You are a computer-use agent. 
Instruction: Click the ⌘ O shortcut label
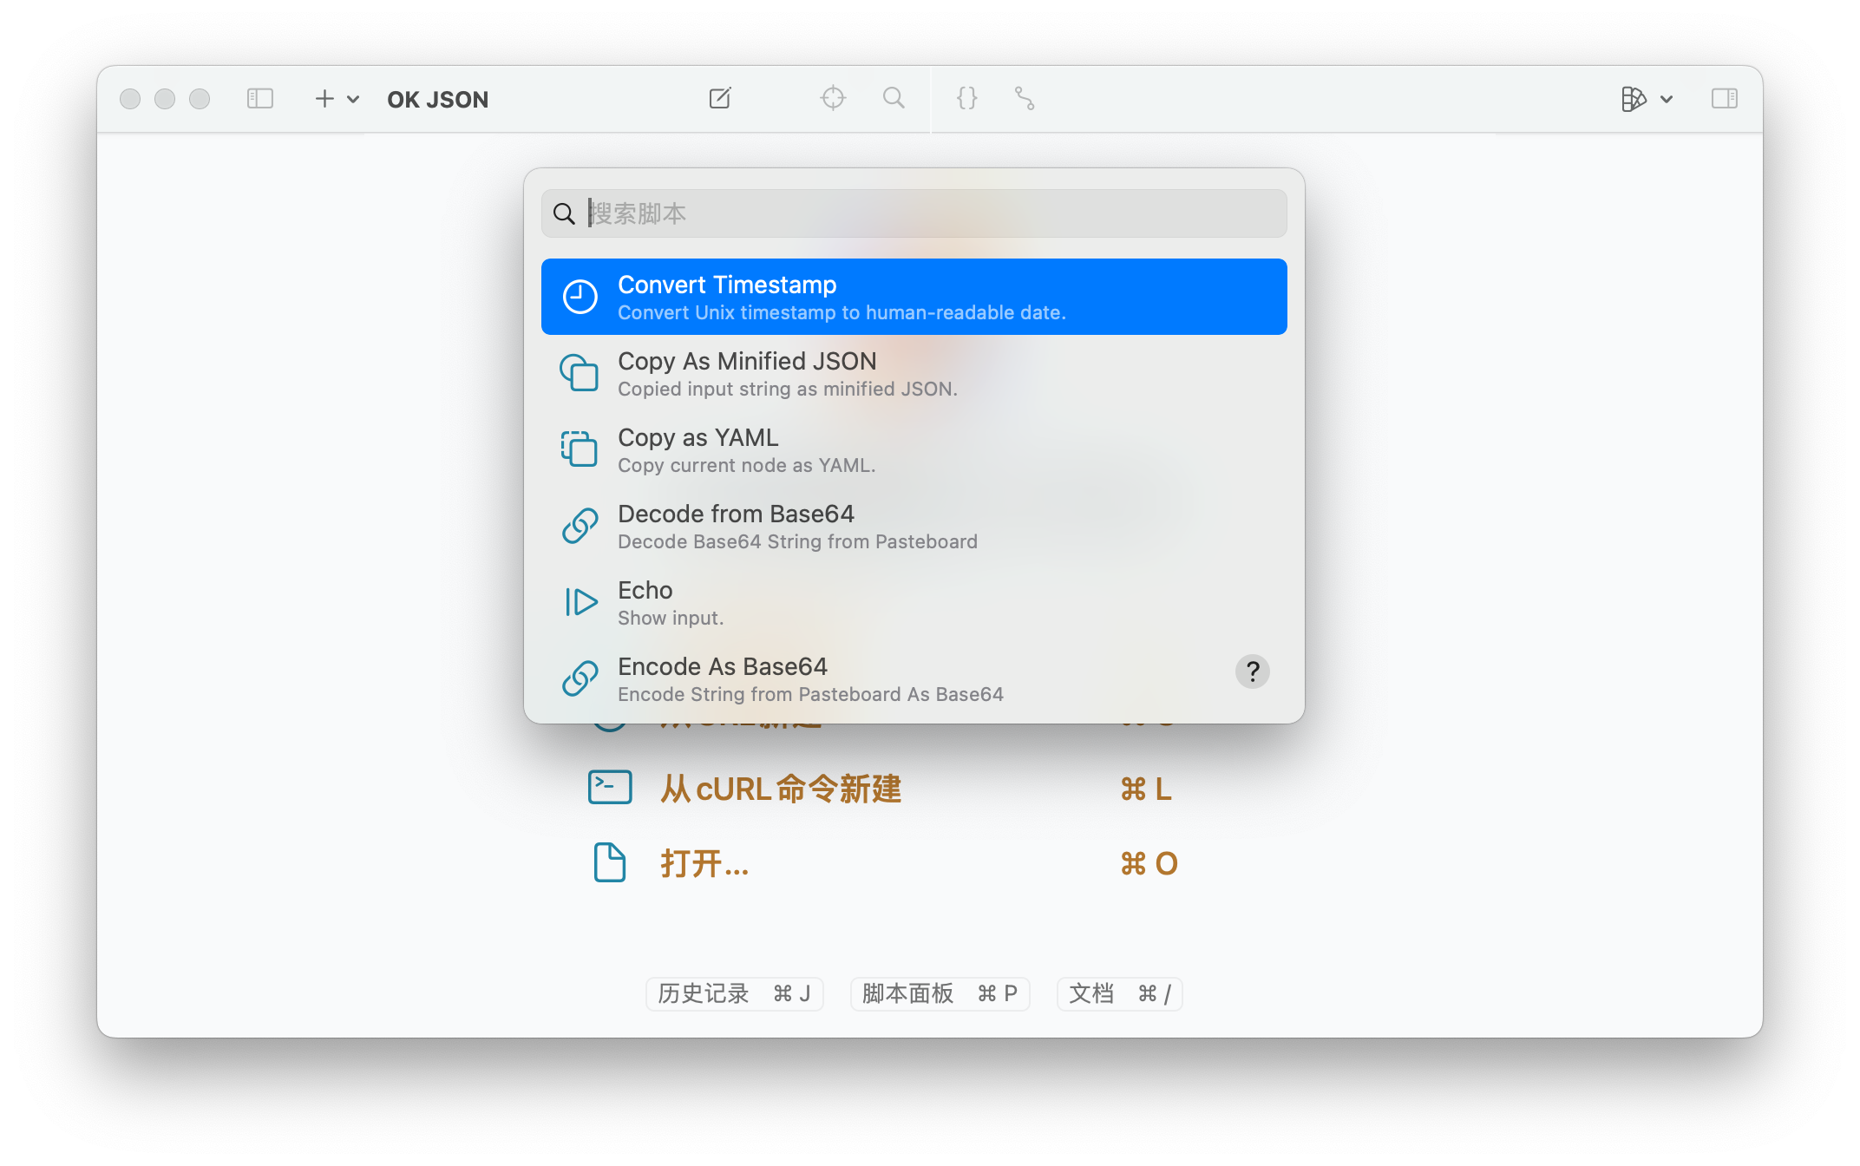click(1149, 864)
